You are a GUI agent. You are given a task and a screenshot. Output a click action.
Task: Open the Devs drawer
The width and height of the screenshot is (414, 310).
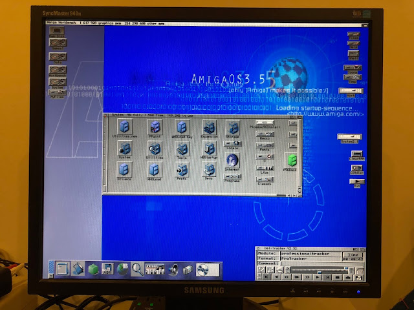coord(209,169)
